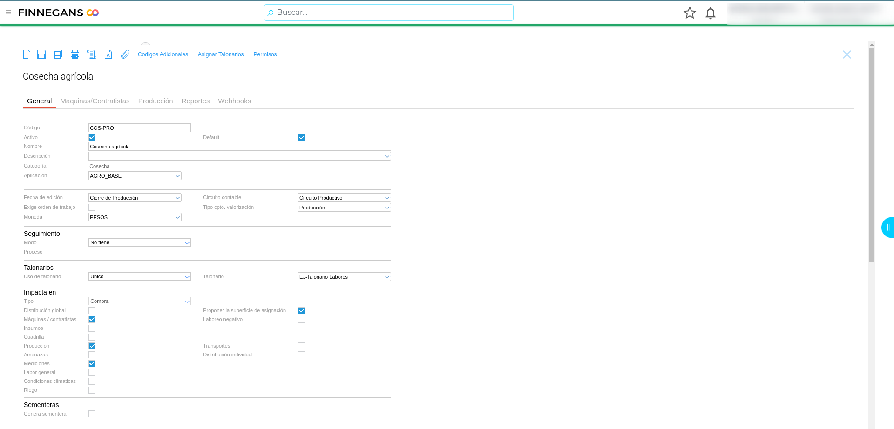Screen dimensions: 894x429
Task: Open the Circuito contable dropdown
Action: [x=344, y=198]
